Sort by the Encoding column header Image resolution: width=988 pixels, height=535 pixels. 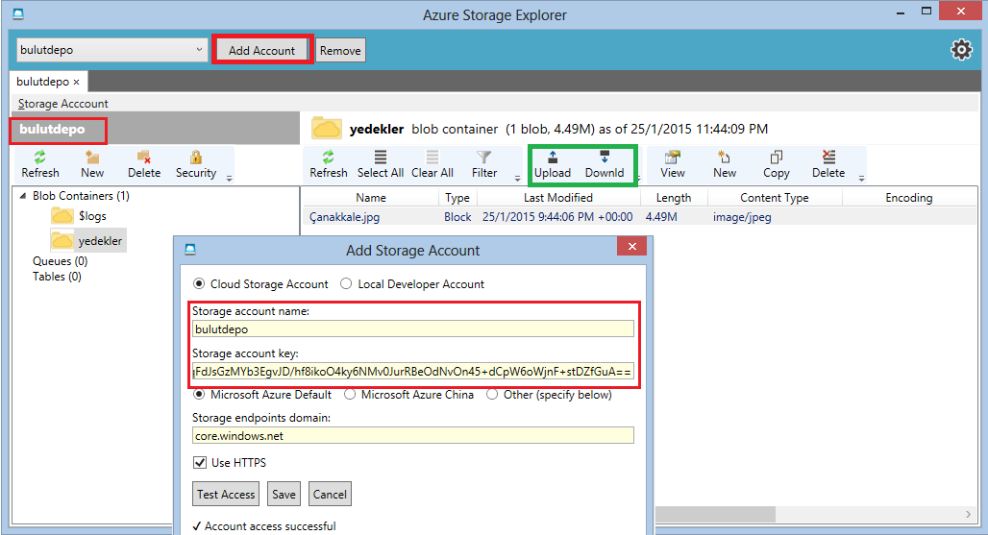tap(908, 198)
